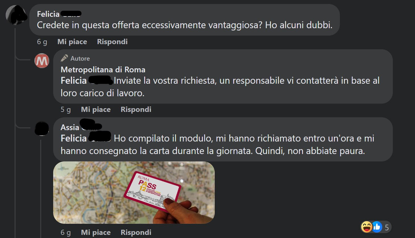Click the 6 g timestamp under Felicia's comment

(x=42, y=42)
